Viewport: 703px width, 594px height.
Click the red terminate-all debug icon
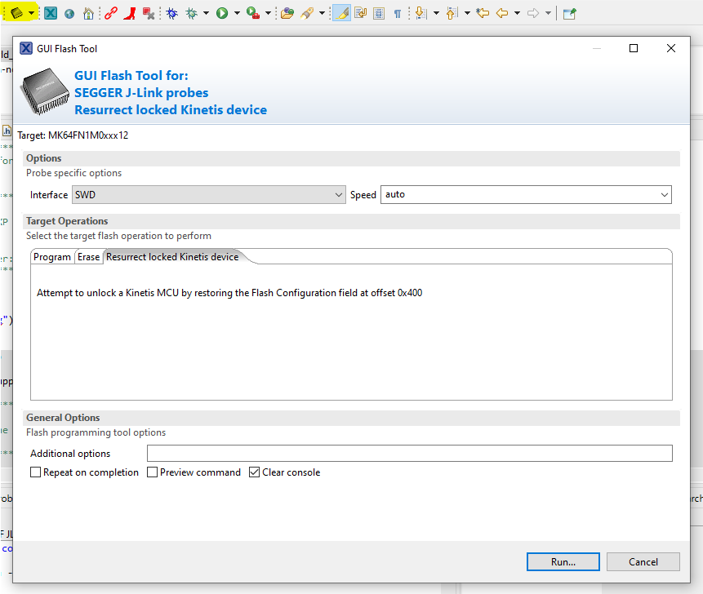(149, 13)
